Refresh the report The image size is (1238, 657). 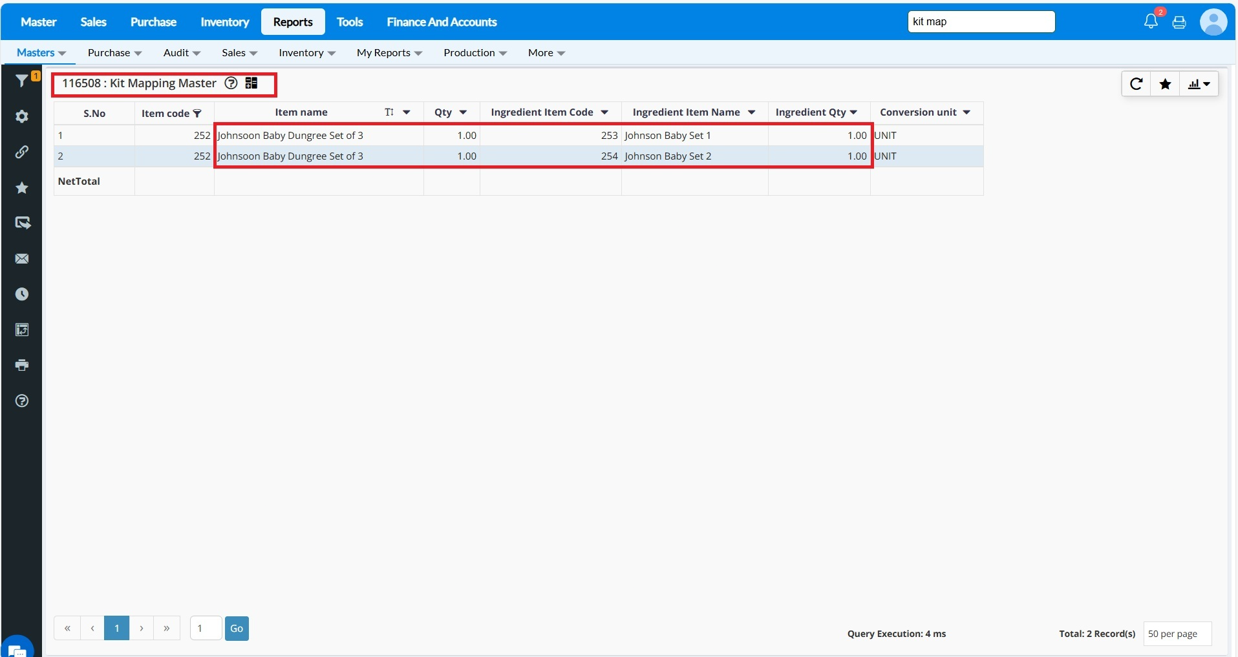pyautogui.click(x=1136, y=83)
